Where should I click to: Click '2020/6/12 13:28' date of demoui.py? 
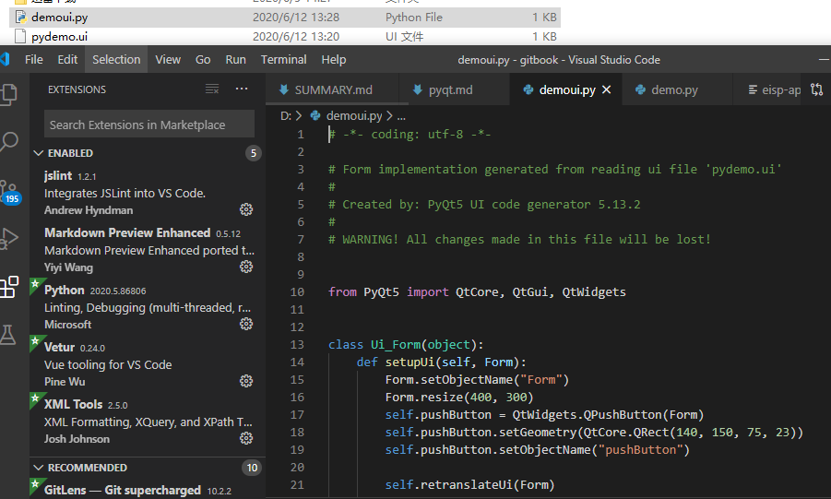pyautogui.click(x=296, y=17)
